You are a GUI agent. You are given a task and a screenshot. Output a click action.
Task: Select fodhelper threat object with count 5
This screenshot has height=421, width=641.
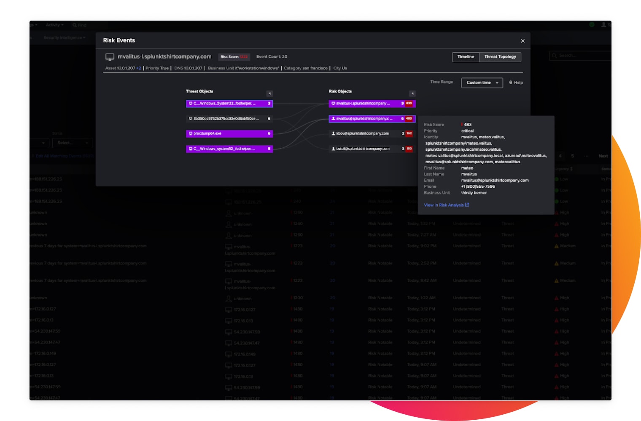click(x=229, y=149)
